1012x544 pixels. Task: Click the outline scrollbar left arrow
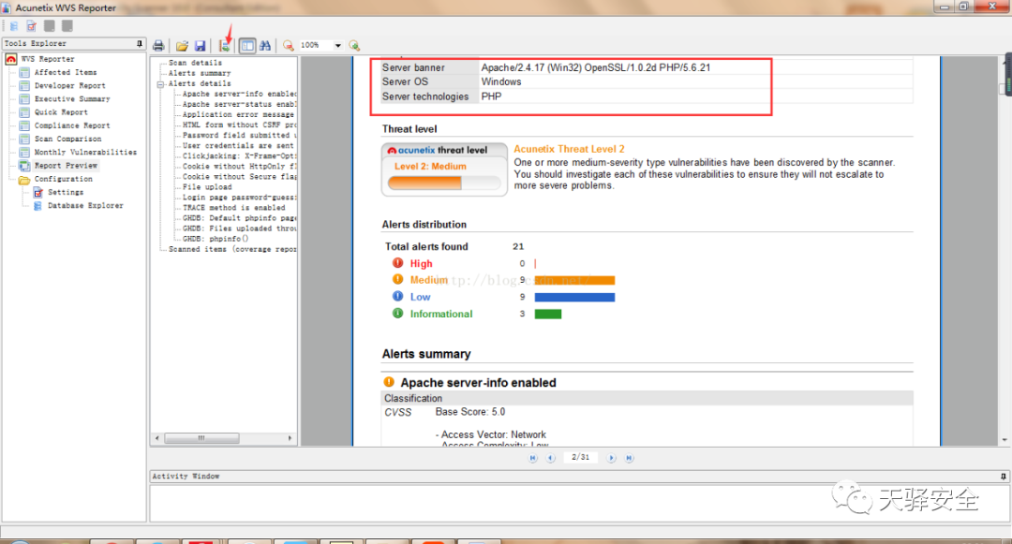157,438
